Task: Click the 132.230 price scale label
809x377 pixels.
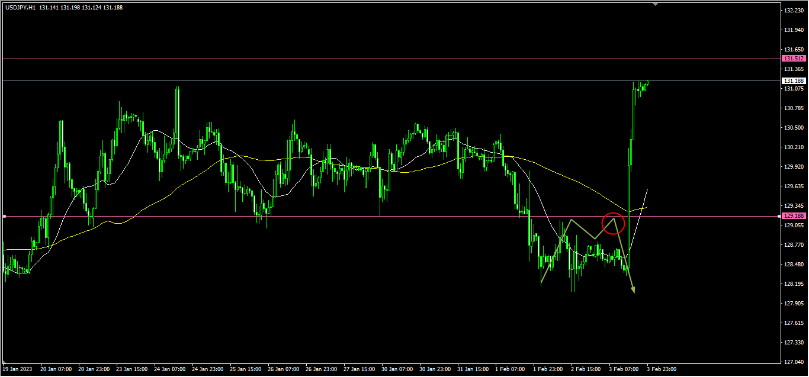Action: point(794,11)
